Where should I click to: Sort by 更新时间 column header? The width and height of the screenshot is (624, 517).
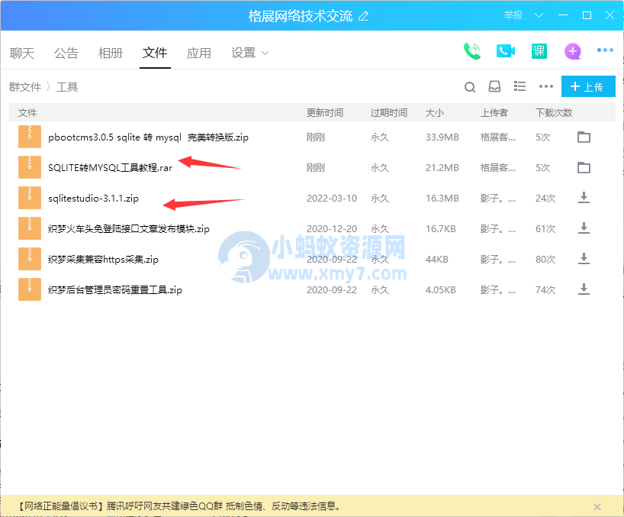click(x=325, y=113)
